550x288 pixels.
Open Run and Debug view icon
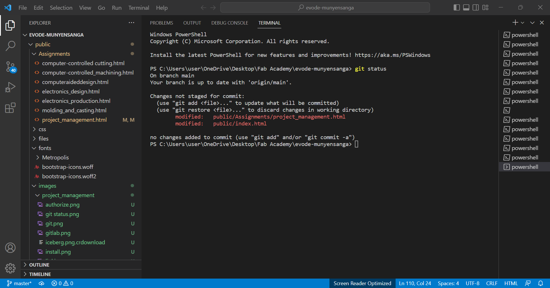coord(10,87)
